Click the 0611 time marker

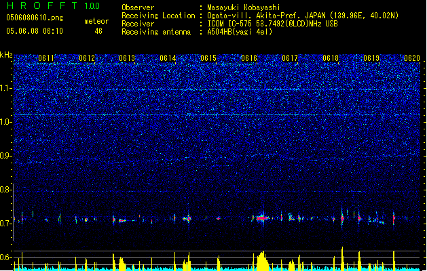coord(46,58)
